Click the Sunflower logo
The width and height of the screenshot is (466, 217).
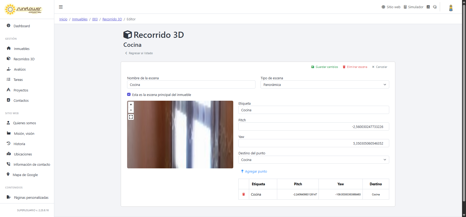[23, 9]
